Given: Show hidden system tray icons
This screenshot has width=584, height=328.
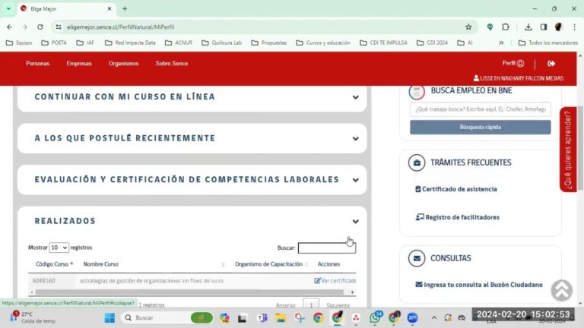Looking at the screenshot, I should click(434, 318).
